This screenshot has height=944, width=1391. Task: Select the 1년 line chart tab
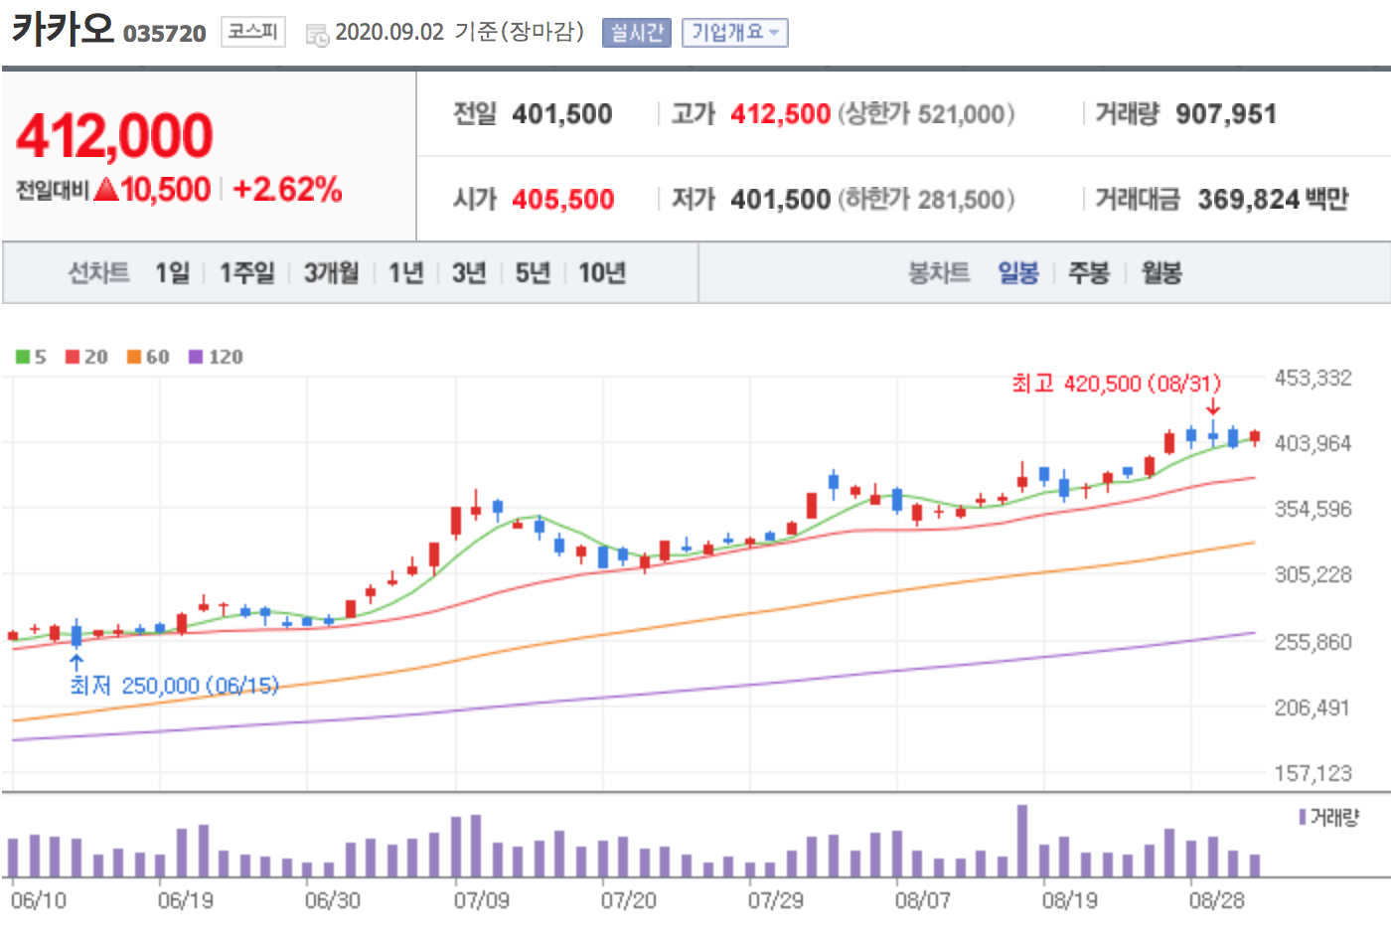click(405, 272)
